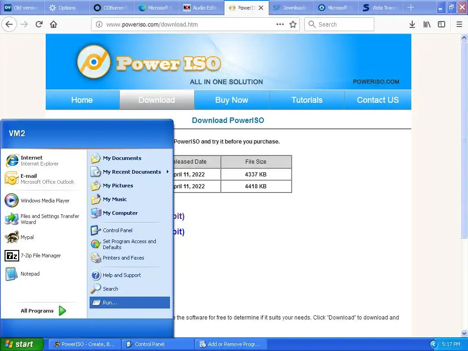Open Printers and Faxes
468x351 pixels.
(129, 258)
